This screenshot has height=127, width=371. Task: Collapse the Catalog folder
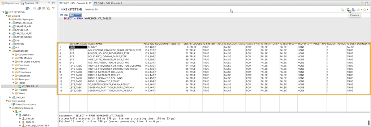[x=6, y=16]
